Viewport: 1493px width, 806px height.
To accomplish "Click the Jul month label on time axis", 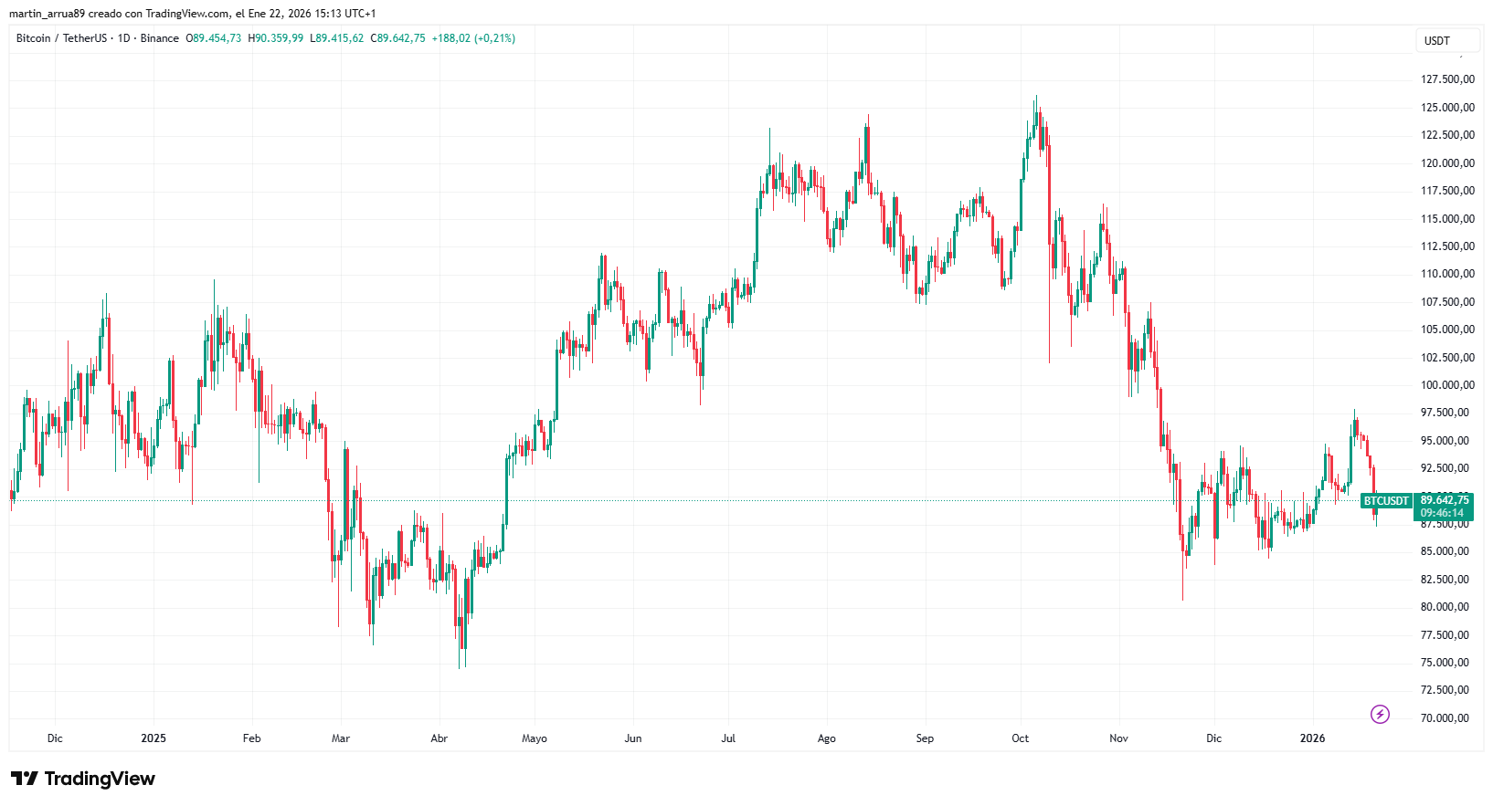I will click(728, 738).
